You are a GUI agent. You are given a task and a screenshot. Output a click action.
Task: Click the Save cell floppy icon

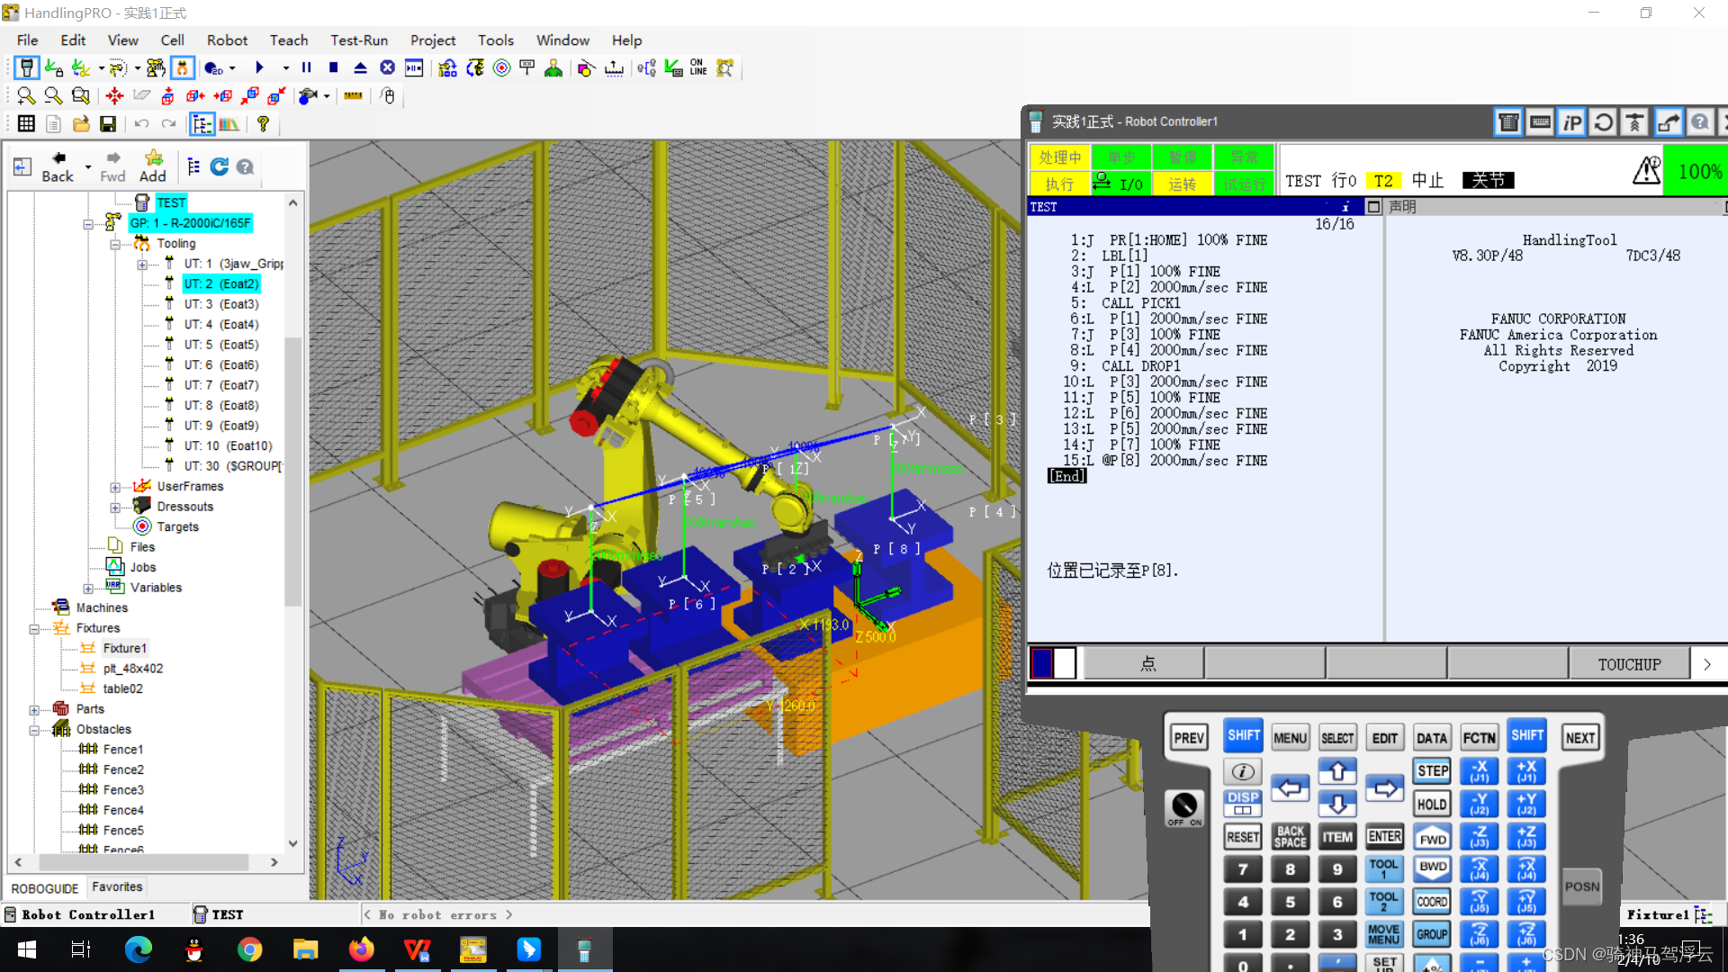click(108, 124)
